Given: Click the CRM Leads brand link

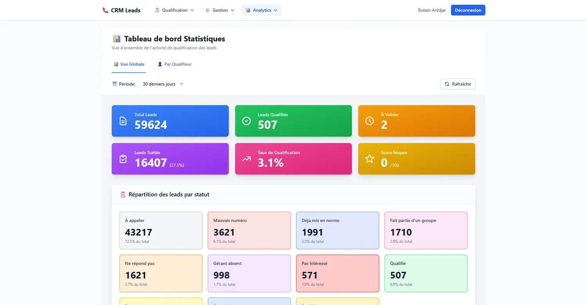Looking at the screenshot, I should (x=121, y=10).
